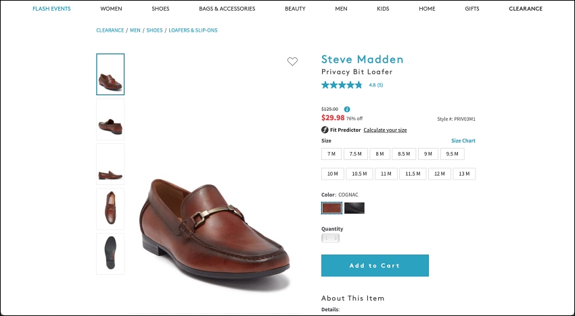This screenshot has width=575, height=316.
Task: Open the 4.8 (5) reviews link
Action: coord(376,85)
